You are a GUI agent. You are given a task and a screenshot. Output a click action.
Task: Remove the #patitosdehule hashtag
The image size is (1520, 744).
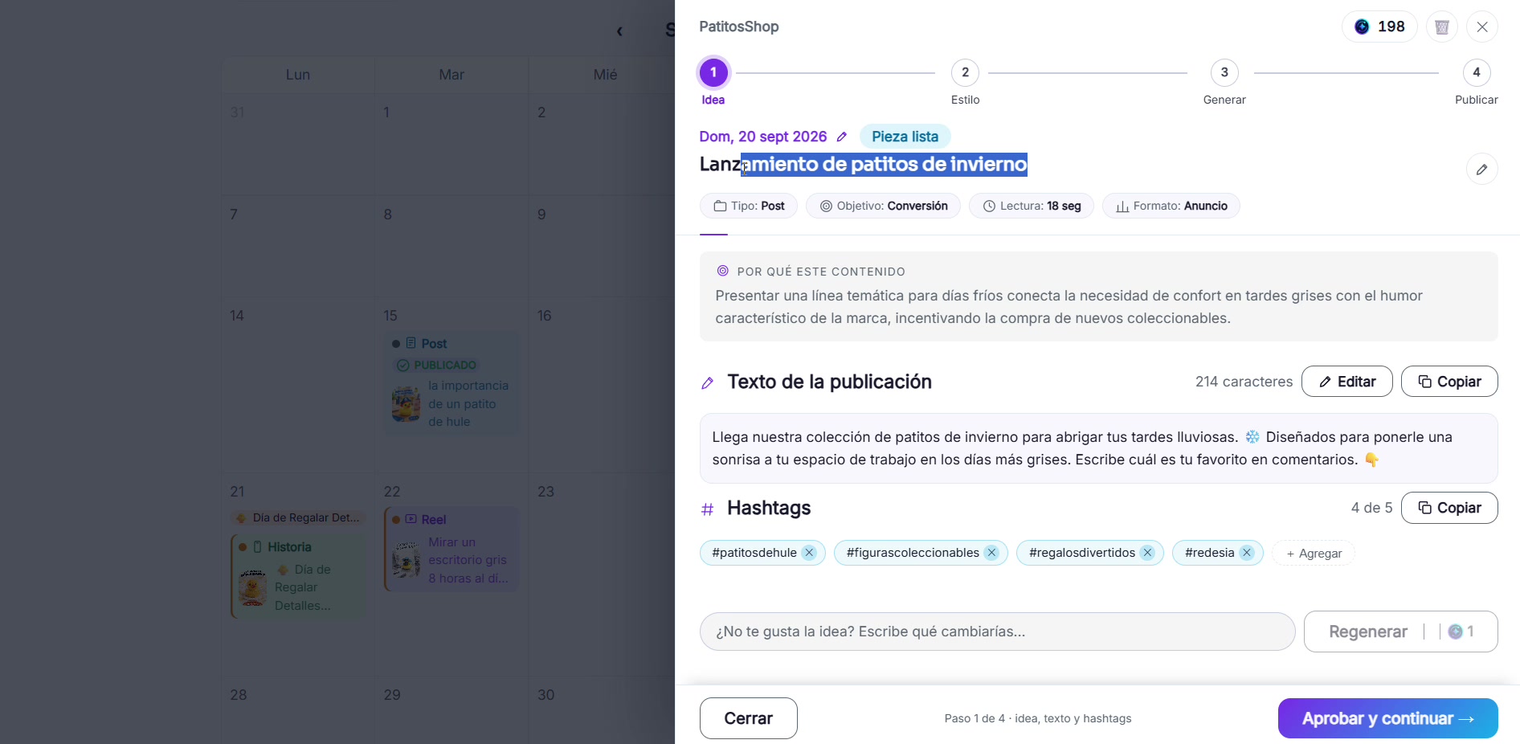(809, 553)
